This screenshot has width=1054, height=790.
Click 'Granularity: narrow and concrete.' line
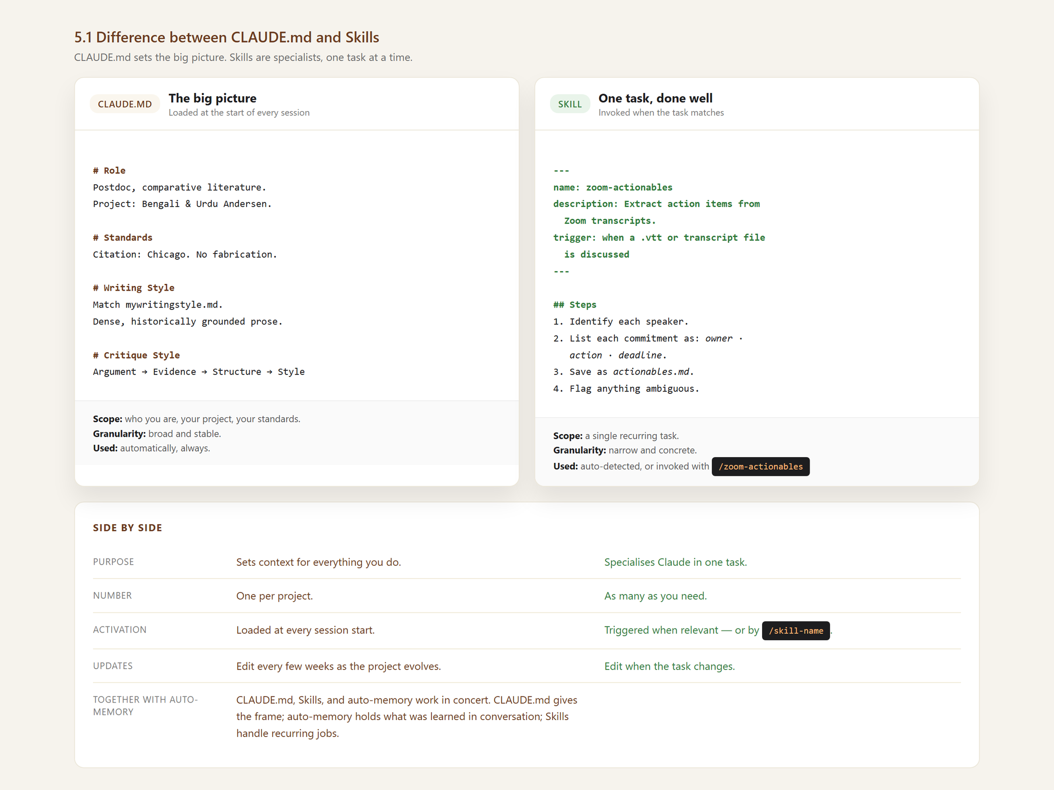point(625,451)
